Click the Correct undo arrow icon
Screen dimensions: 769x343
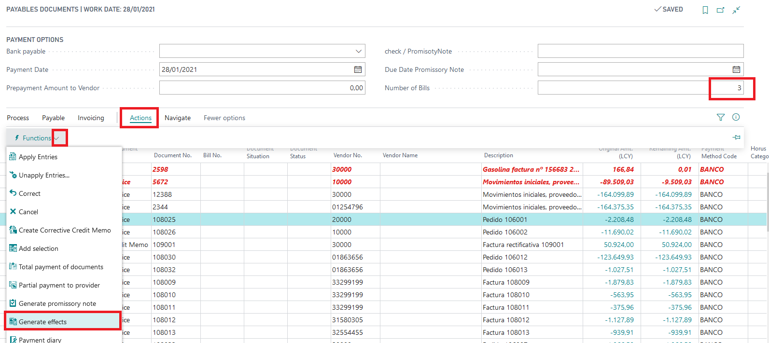13,193
